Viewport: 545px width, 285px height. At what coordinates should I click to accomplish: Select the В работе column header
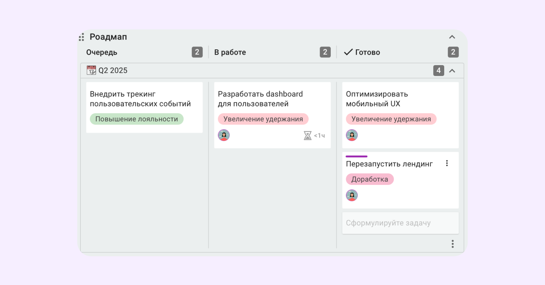(x=230, y=52)
